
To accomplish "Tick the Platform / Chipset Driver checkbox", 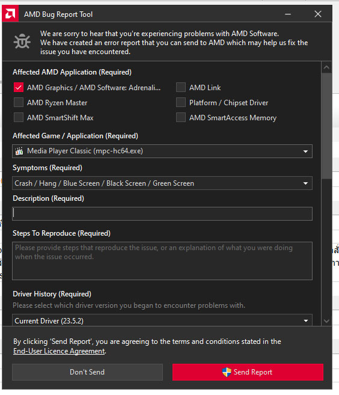I will 181,103.
